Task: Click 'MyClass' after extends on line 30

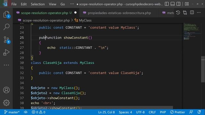Action: pyautogui.click(x=87, y=63)
